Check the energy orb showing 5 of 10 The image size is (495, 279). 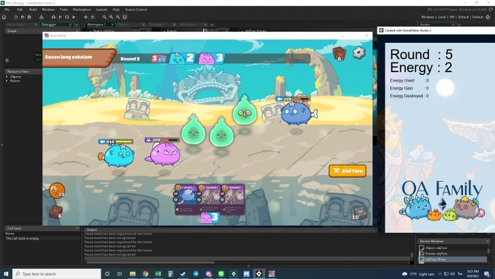click(57, 191)
